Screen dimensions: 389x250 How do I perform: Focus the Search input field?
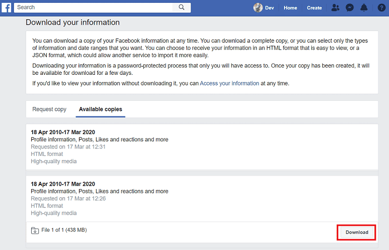coord(94,8)
